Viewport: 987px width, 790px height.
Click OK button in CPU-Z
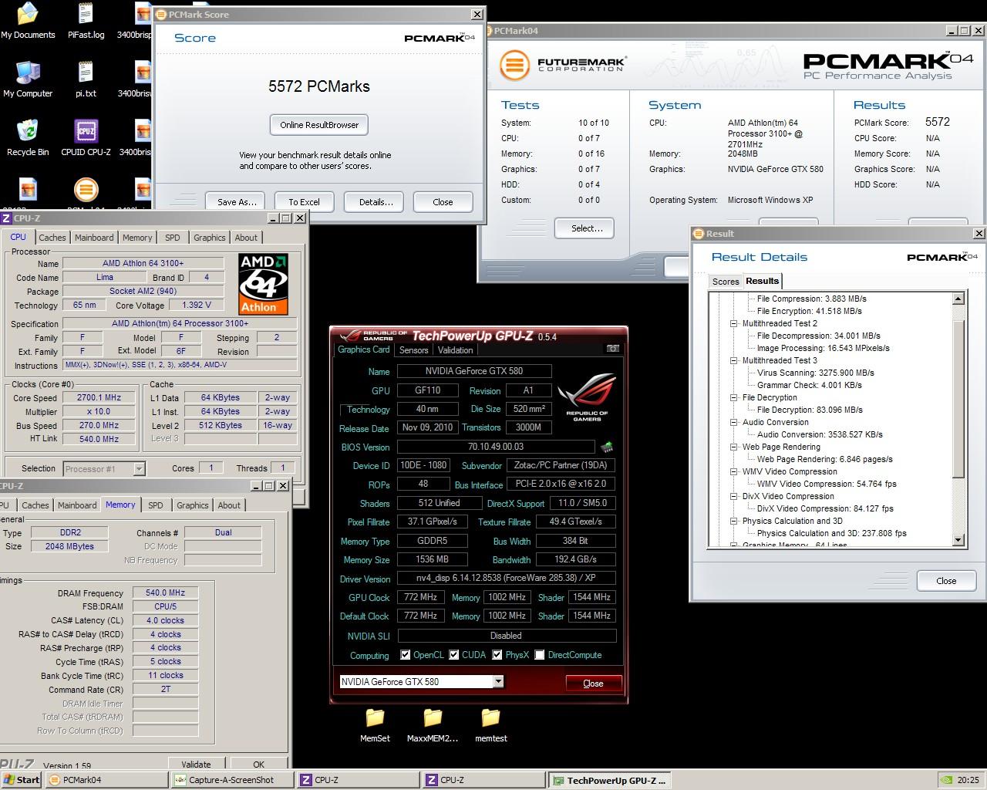pyautogui.click(x=259, y=765)
